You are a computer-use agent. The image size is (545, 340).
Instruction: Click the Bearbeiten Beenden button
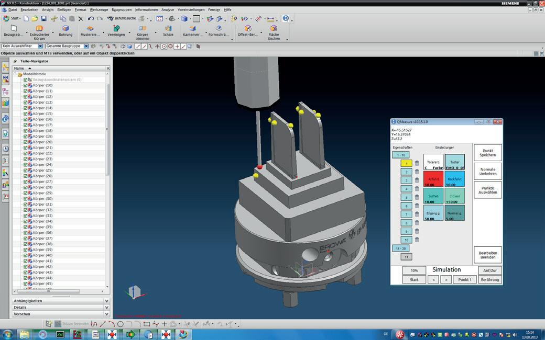[487, 255]
